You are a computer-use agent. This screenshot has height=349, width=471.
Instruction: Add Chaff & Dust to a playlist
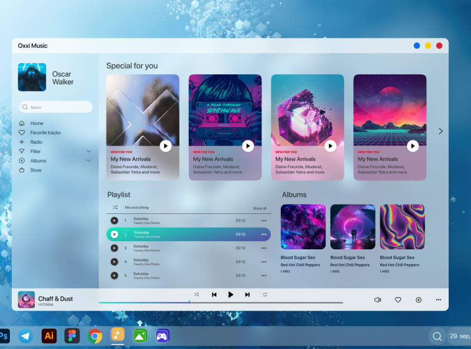[418, 300]
